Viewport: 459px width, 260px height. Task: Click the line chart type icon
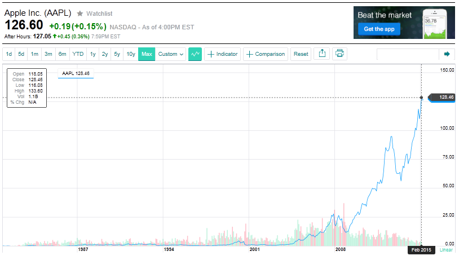tap(195, 54)
